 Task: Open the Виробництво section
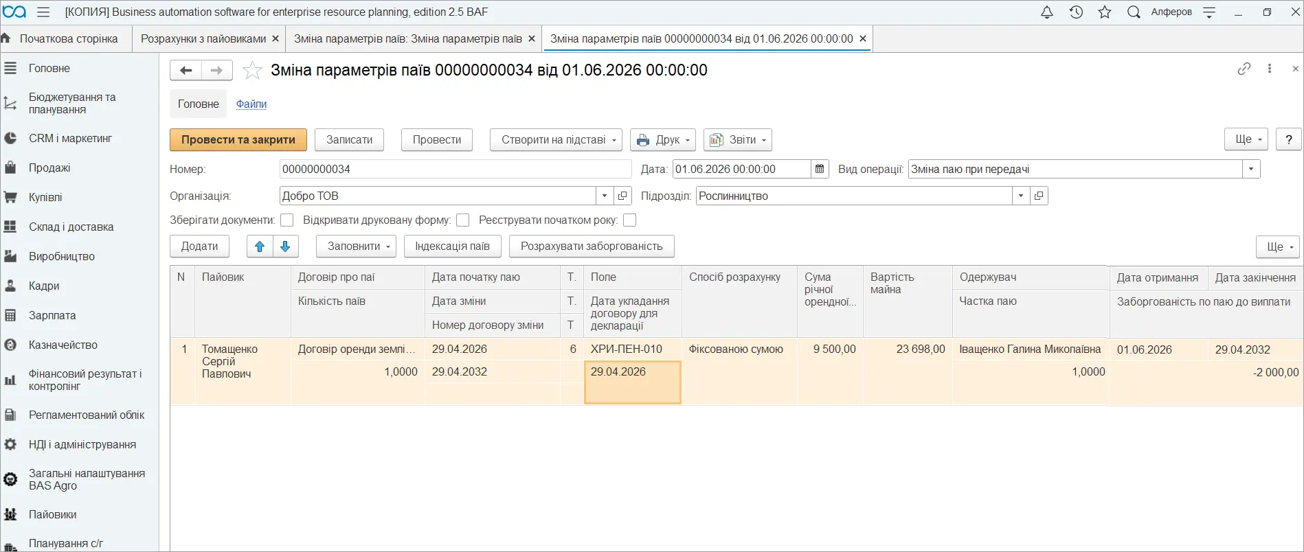coord(80,256)
